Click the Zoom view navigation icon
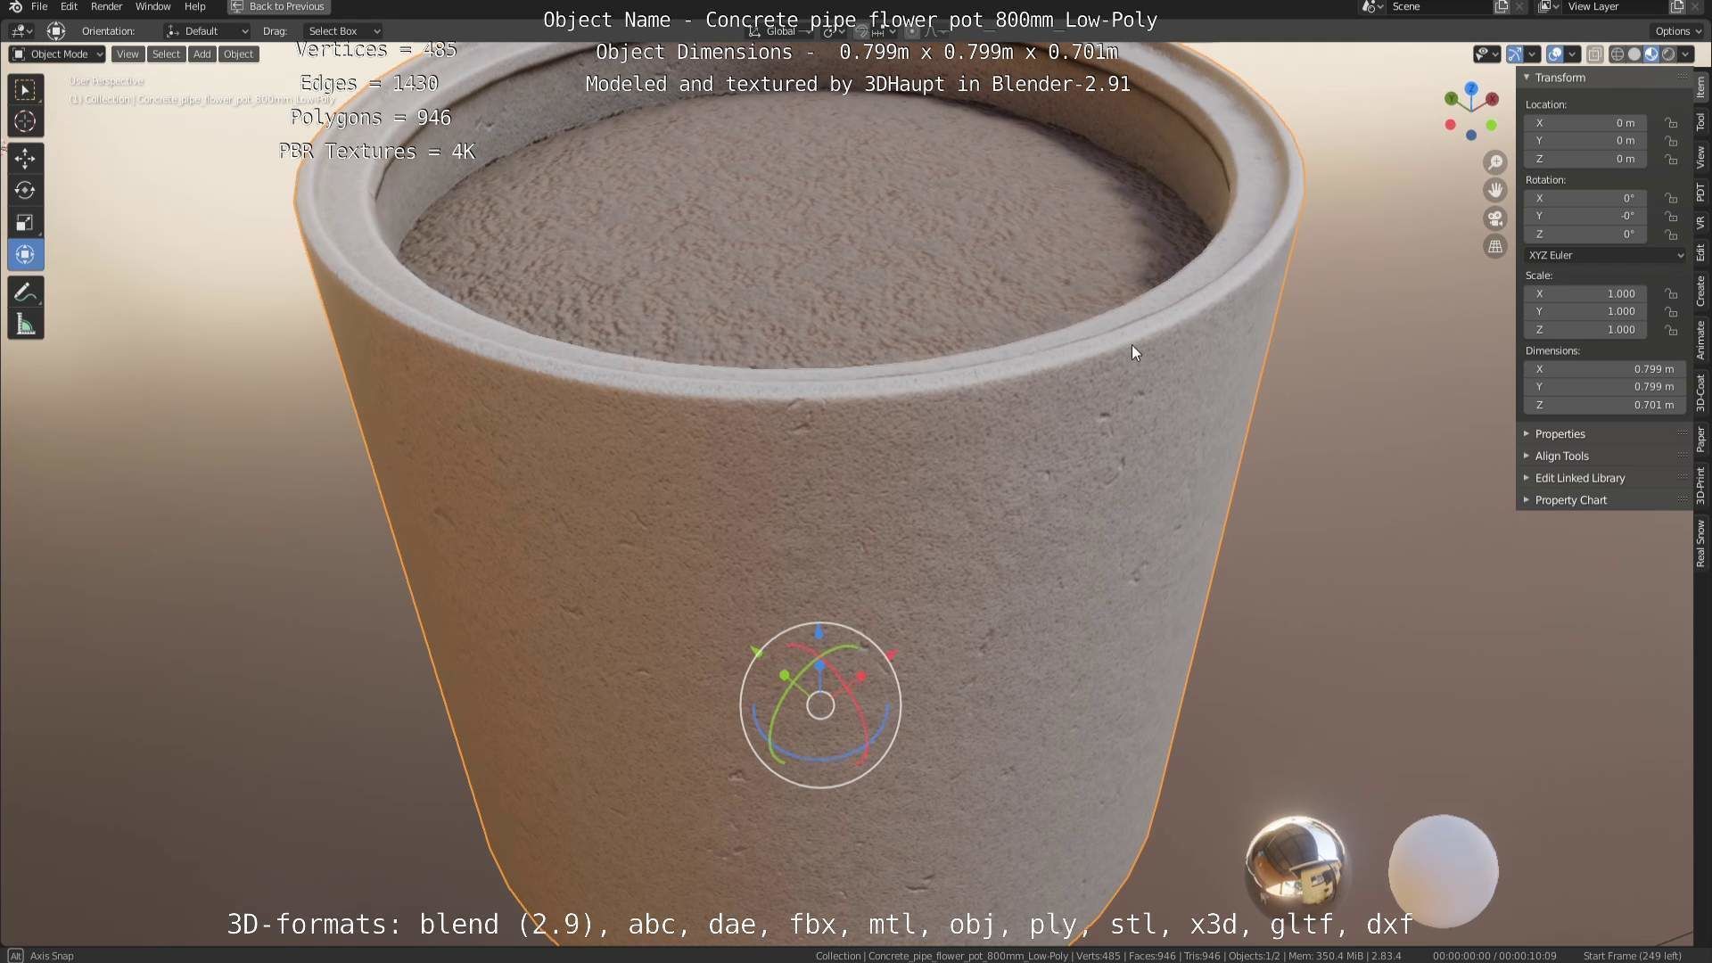 1495,162
